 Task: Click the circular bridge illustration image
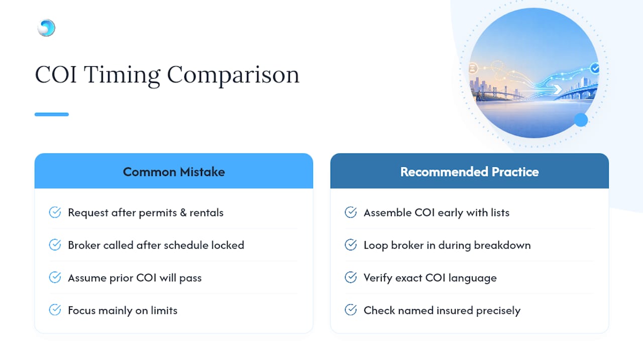(x=534, y=73)
